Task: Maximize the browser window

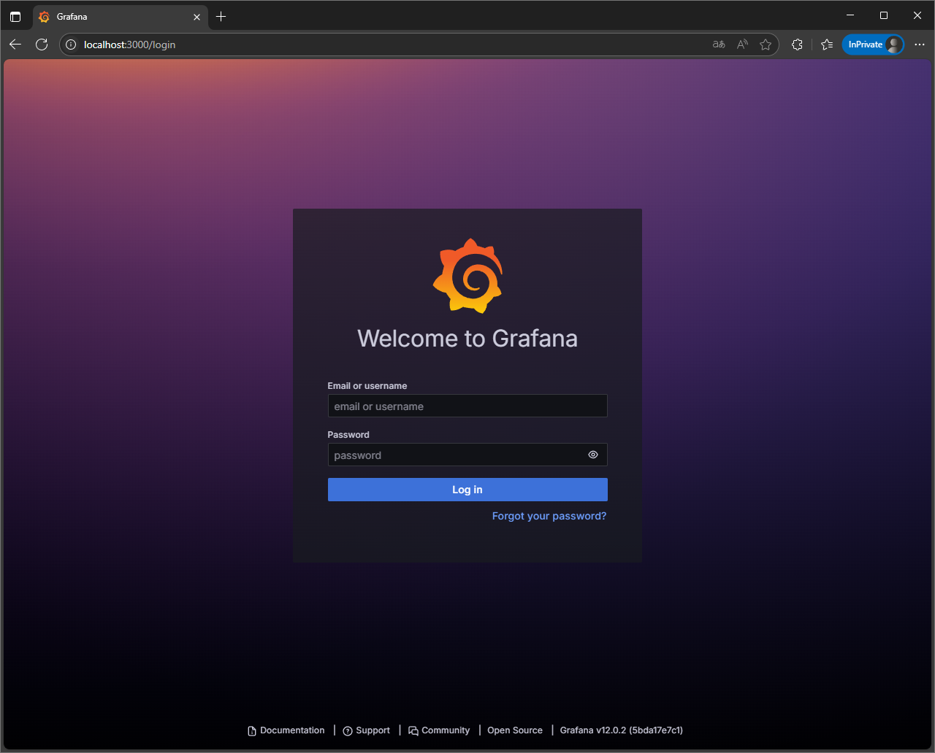Action: click(x=884, y=15)
